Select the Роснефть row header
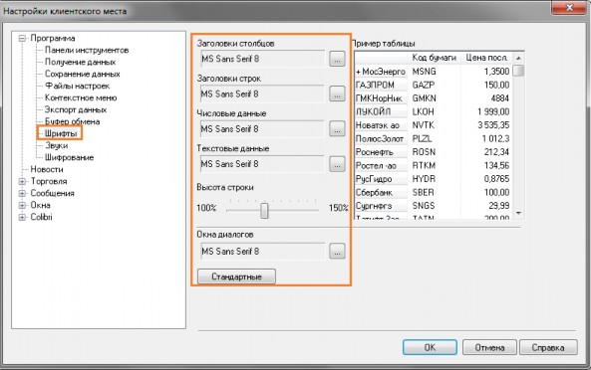 pos(382,152)
